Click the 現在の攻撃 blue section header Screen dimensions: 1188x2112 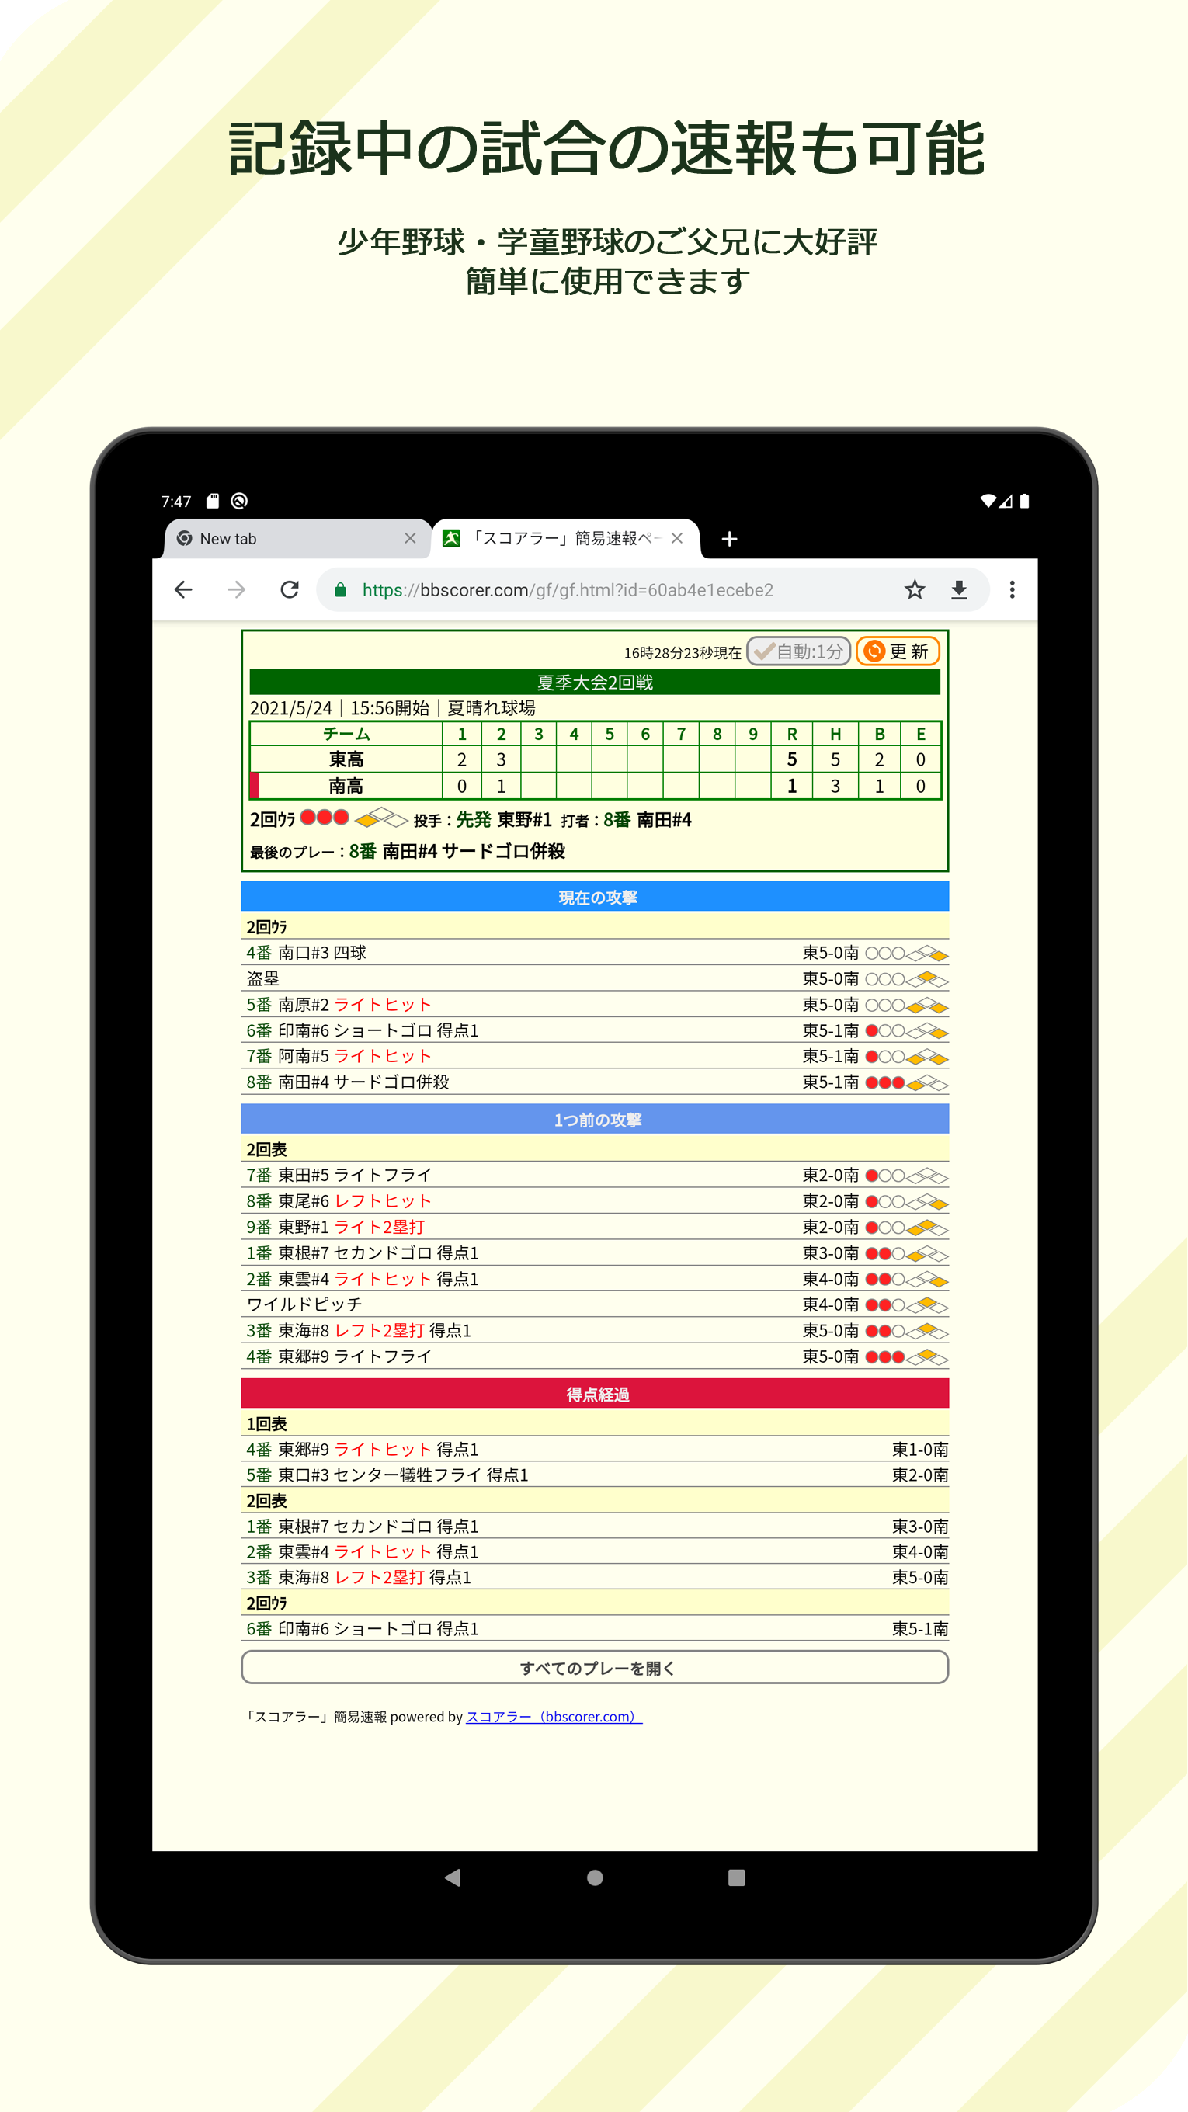coord(595,897)
